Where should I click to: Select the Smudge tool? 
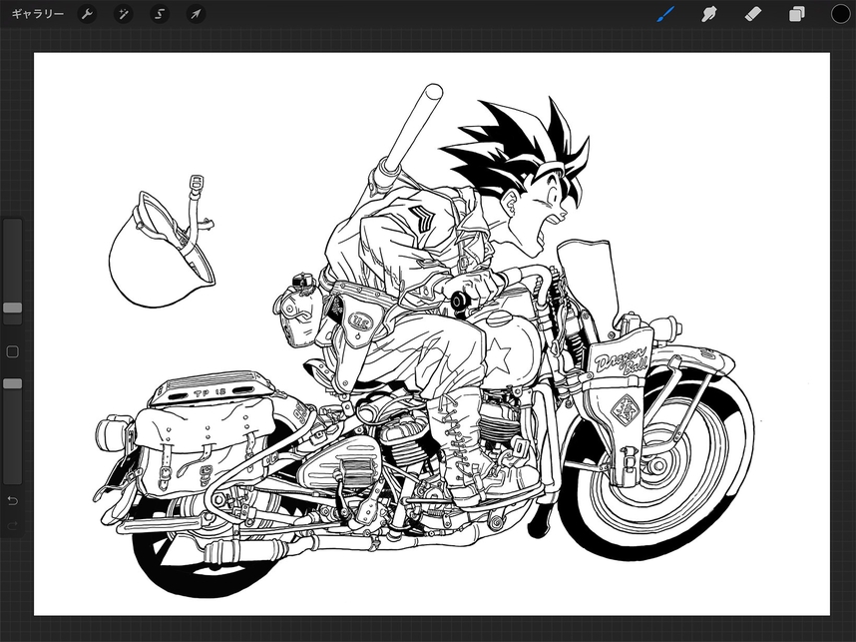point(710,14)
